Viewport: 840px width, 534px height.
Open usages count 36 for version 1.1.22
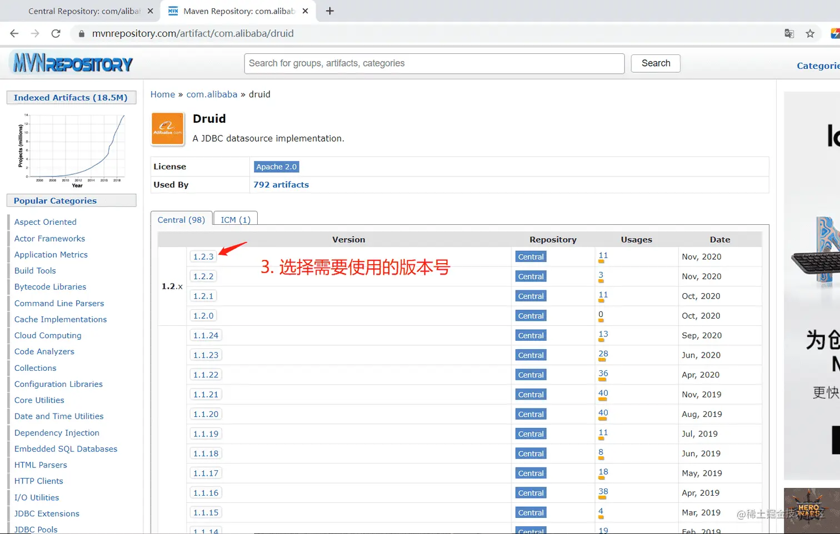603,374
